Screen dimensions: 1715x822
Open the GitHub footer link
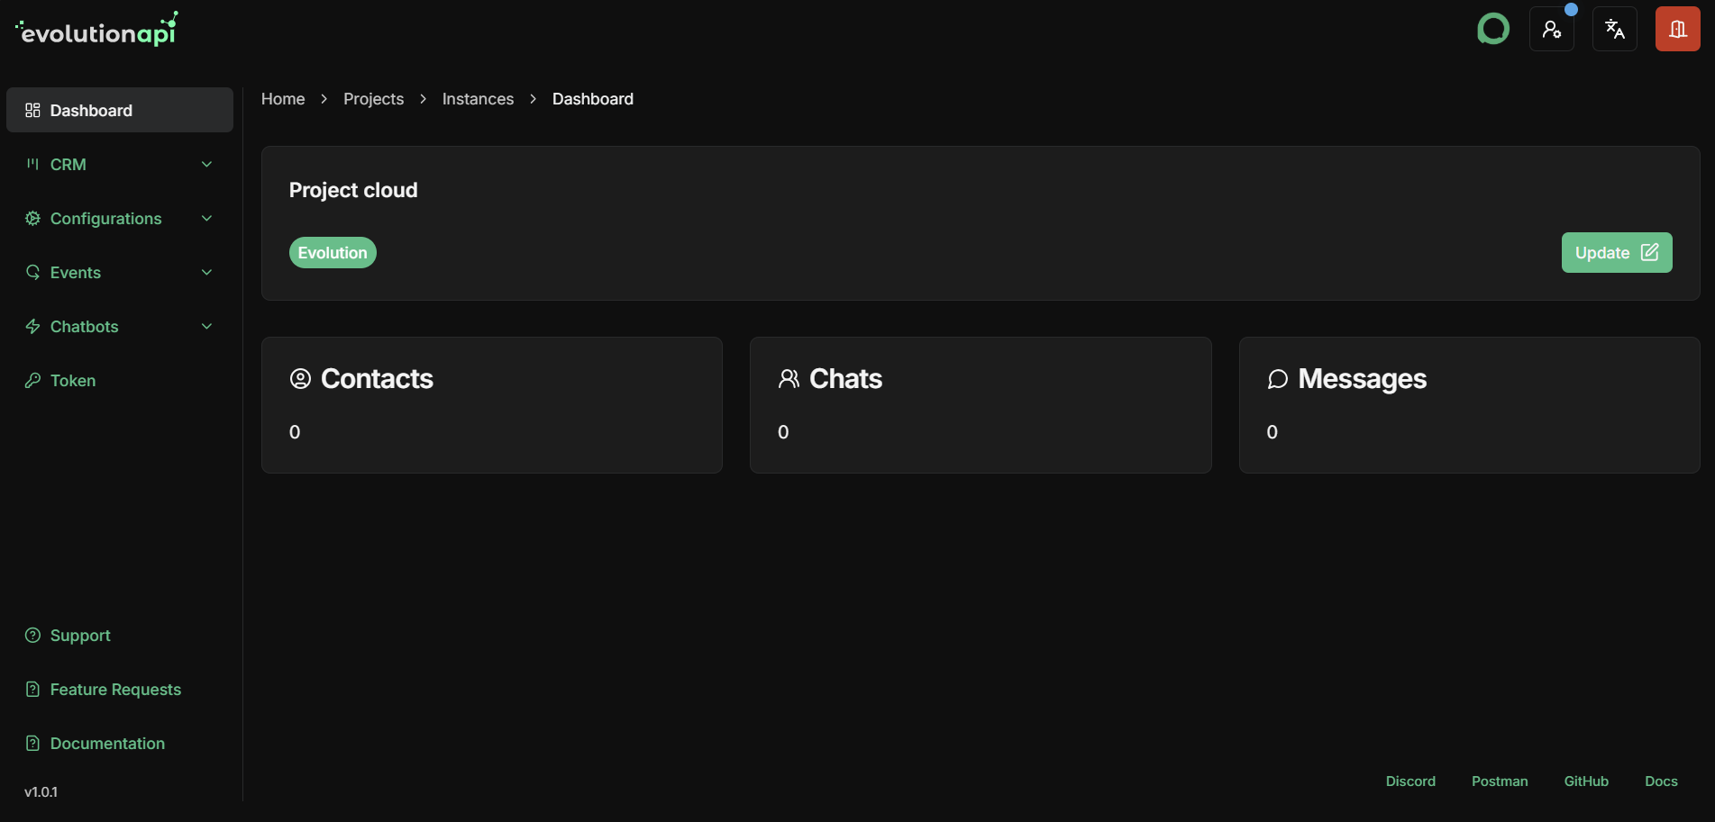coord(1586,781)
